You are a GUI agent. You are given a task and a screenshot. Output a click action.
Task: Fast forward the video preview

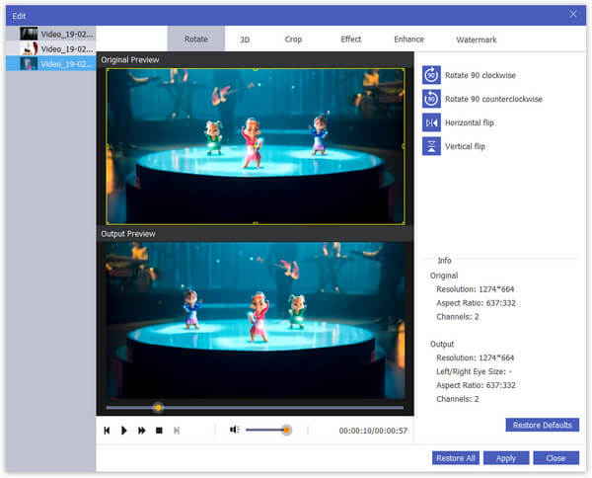click(x=141, y=431)
